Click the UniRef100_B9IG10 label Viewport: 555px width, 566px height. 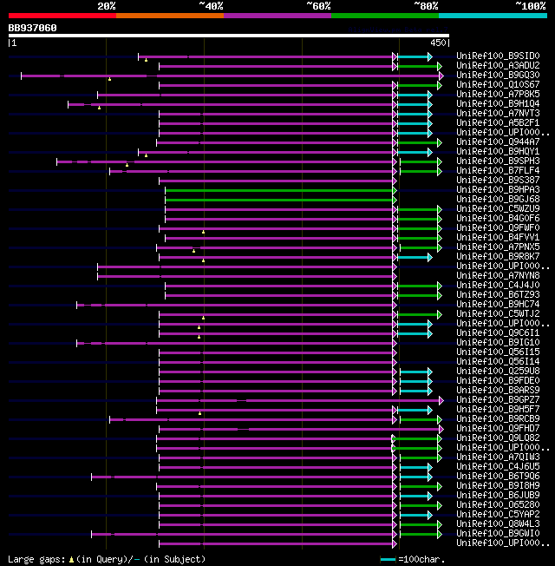click(x=498, y=342)
